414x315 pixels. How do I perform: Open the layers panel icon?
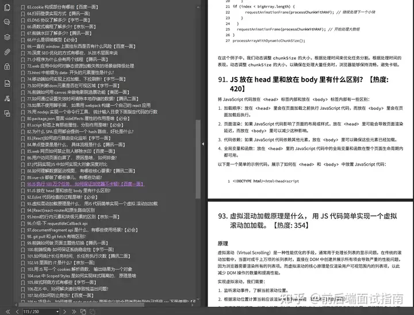7,36
